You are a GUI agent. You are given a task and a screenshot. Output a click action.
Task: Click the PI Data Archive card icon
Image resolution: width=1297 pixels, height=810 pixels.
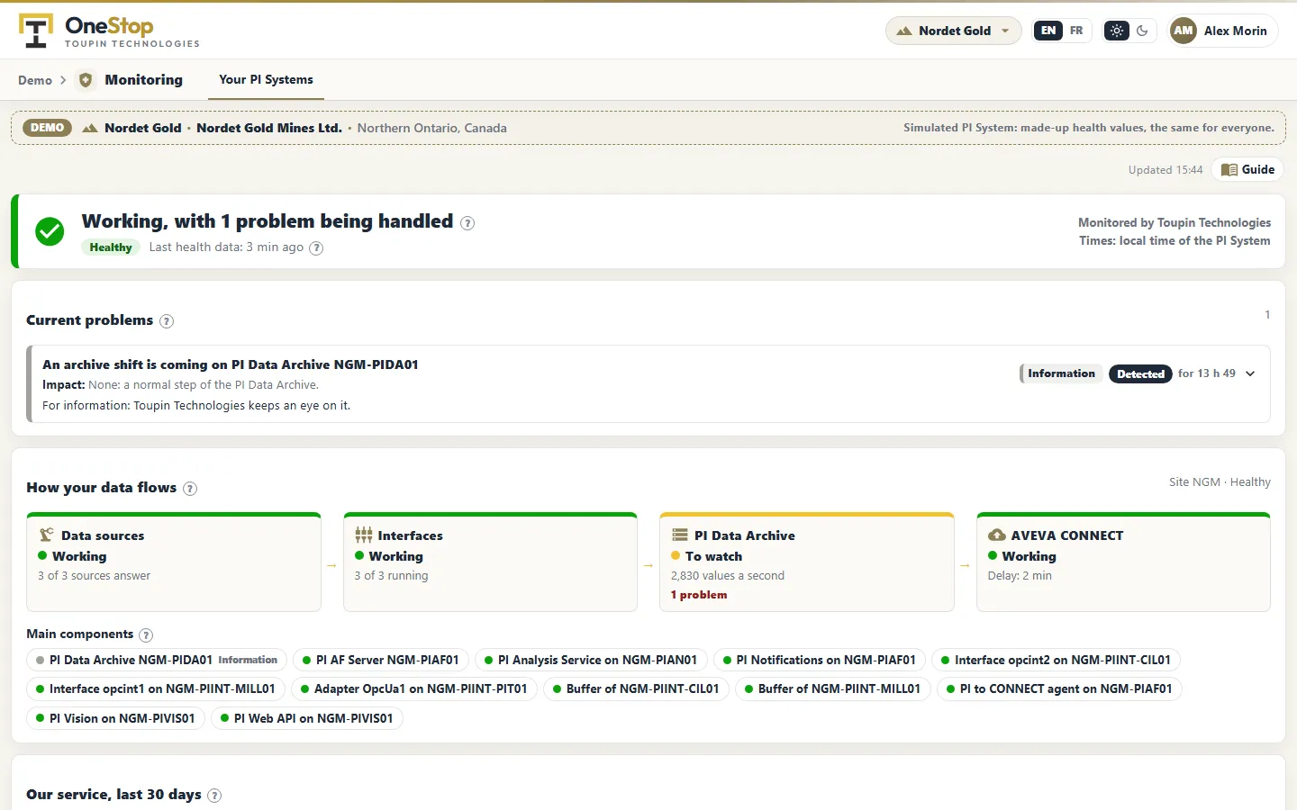pos(680,535)
